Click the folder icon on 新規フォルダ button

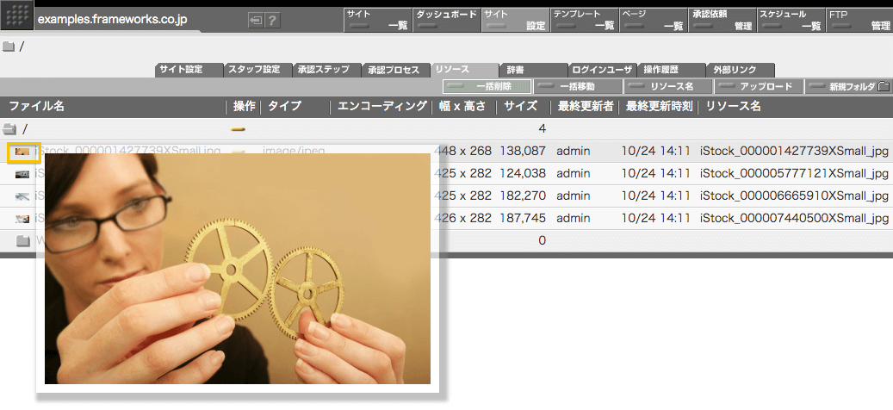[884, 86]
